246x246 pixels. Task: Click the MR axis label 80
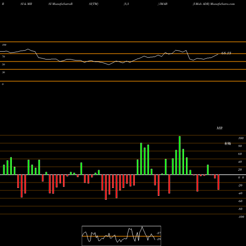coord(240,146)
